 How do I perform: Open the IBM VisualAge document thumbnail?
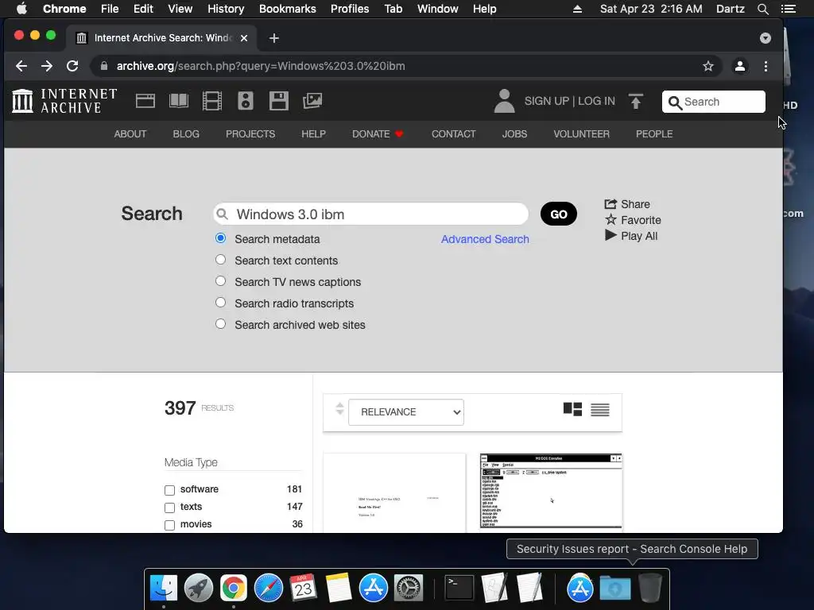(394, 492)
